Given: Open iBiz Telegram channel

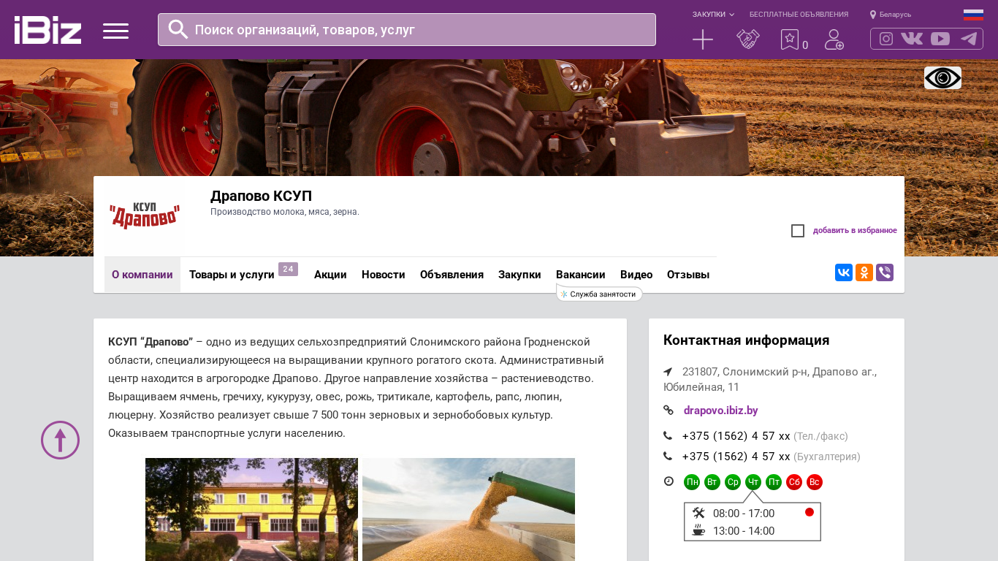Looking at the screenshot, I should point(969,39).
